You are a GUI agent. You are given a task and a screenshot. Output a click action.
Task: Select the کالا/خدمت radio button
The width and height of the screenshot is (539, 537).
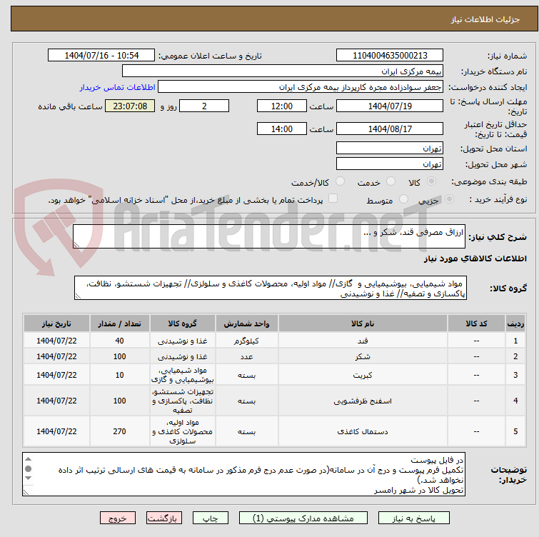[340, 181]
